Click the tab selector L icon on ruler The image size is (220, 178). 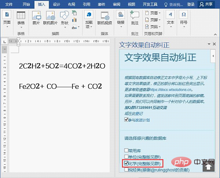click(4, 42)
